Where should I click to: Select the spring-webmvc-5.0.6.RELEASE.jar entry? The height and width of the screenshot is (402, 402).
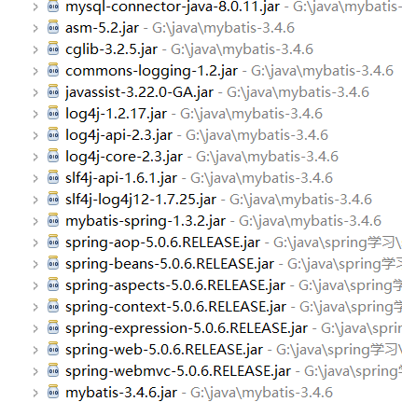[x=178, y=371]
